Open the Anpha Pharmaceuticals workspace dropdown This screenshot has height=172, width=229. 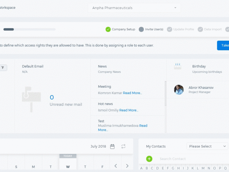click(x=134, y=8)
